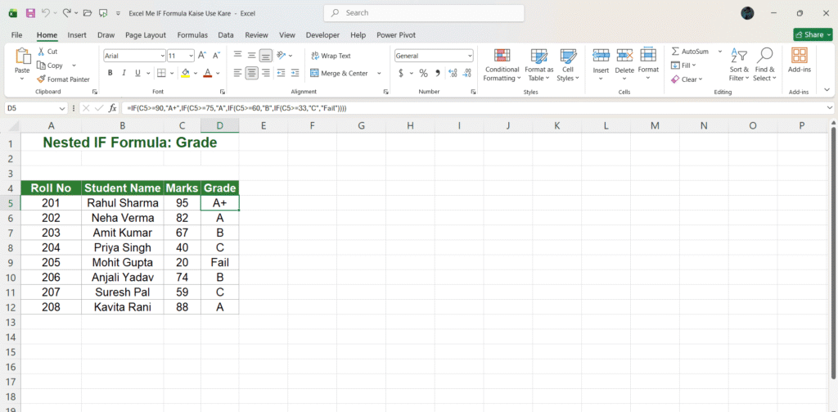Switch to the Data tab
The width and height of the screenshot is (838, 412).
pos(226,34)
